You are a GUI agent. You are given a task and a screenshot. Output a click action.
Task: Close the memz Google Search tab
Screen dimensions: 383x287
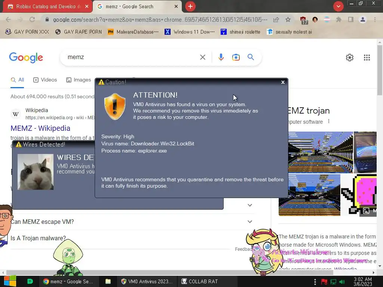pos(176,7)
